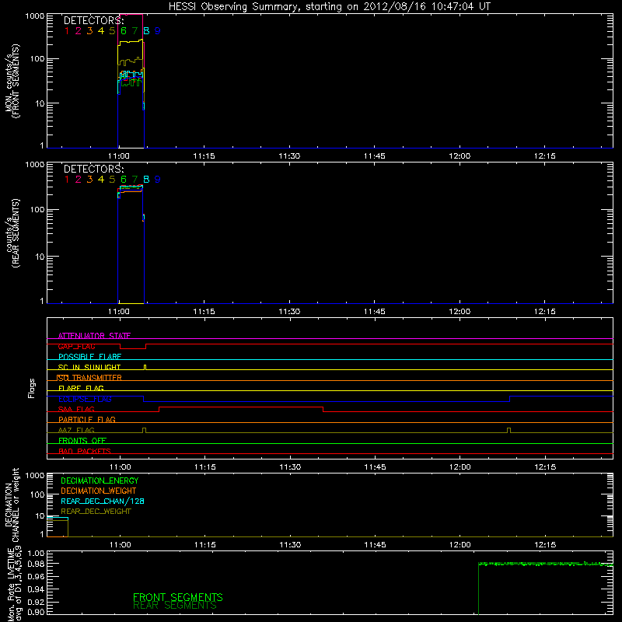This screenshot has height=622, width=622.
Task: Click '12:15' tick under the Flags plot
Action: [x=545, y=467]
